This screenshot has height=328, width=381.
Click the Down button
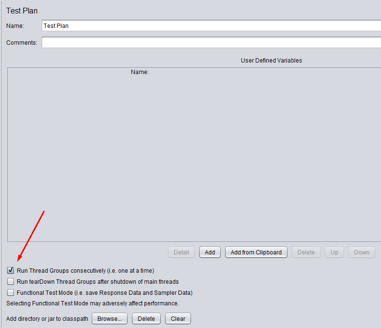pos(361,252)
